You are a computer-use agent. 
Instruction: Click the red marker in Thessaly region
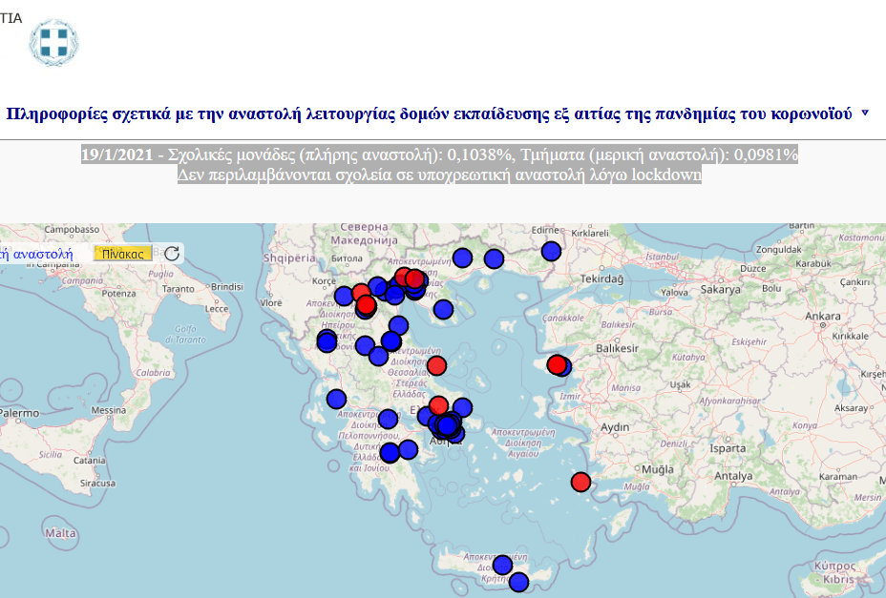tap(436, 365)
